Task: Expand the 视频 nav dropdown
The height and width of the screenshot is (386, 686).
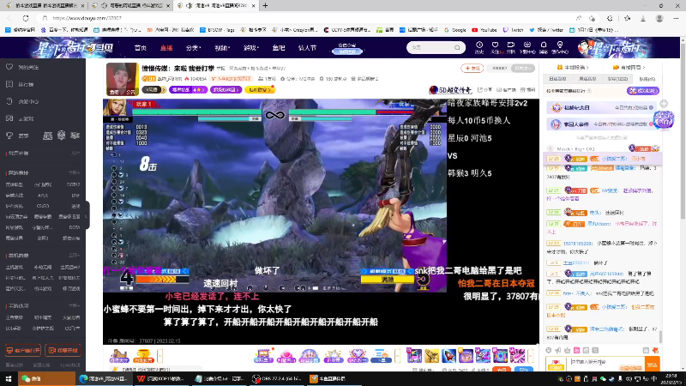Action: [x=222, y=48]
